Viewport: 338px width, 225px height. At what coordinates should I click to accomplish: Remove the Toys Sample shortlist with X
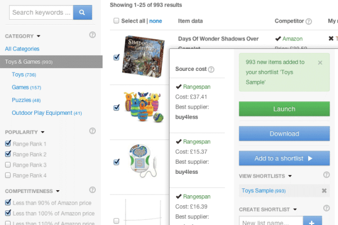[x=324, y=191]
